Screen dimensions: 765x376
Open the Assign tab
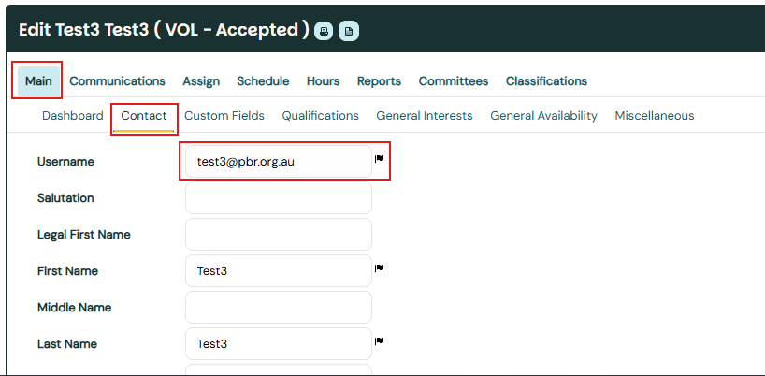(201, 81)
